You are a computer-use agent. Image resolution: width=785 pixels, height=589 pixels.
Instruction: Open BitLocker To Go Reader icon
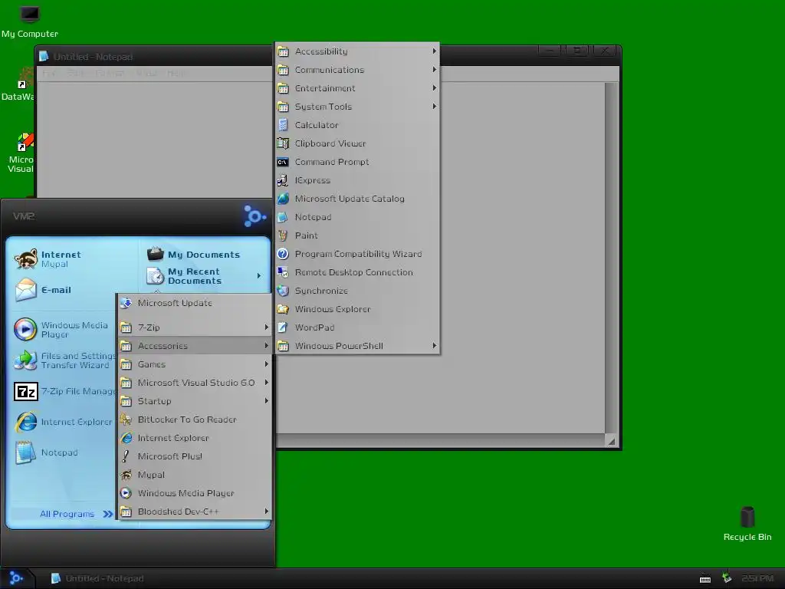(126, 420)
